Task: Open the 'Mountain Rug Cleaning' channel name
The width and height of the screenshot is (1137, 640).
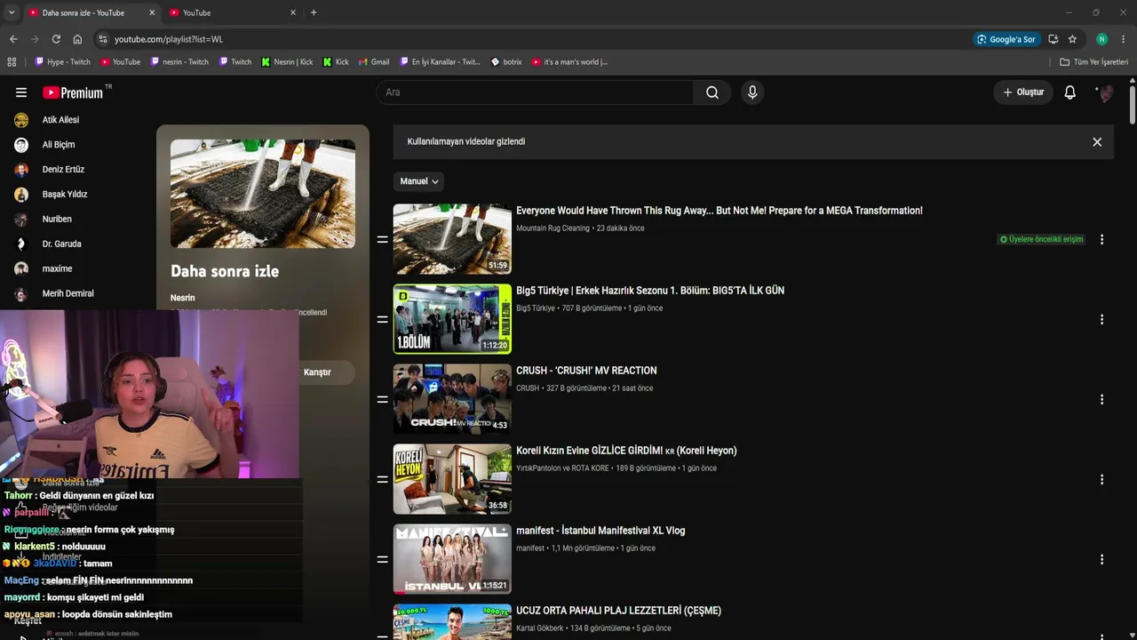Action: pyautogui.click(x=553, y=228)
